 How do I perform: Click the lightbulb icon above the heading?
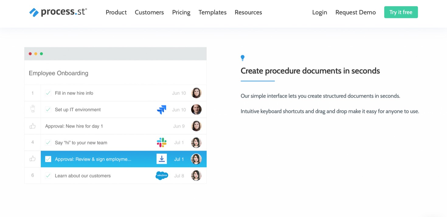point(243,58)
